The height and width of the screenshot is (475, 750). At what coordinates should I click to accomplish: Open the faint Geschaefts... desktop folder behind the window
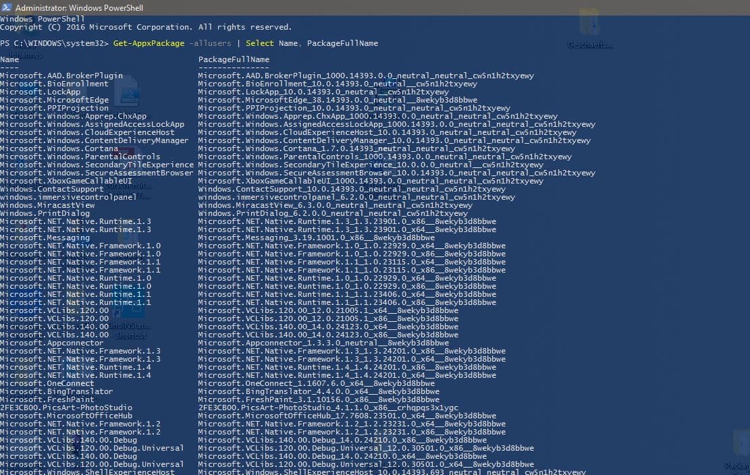(x=589, y=28)
